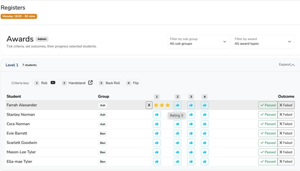300x171 pixels.
Task: Click the Monday 16:00 - 60 mins badge
Action: [19, 16]
